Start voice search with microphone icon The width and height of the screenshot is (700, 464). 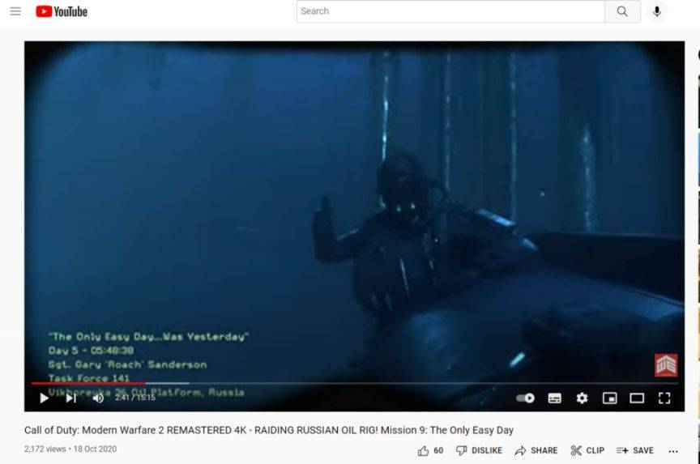coord(656,11)
